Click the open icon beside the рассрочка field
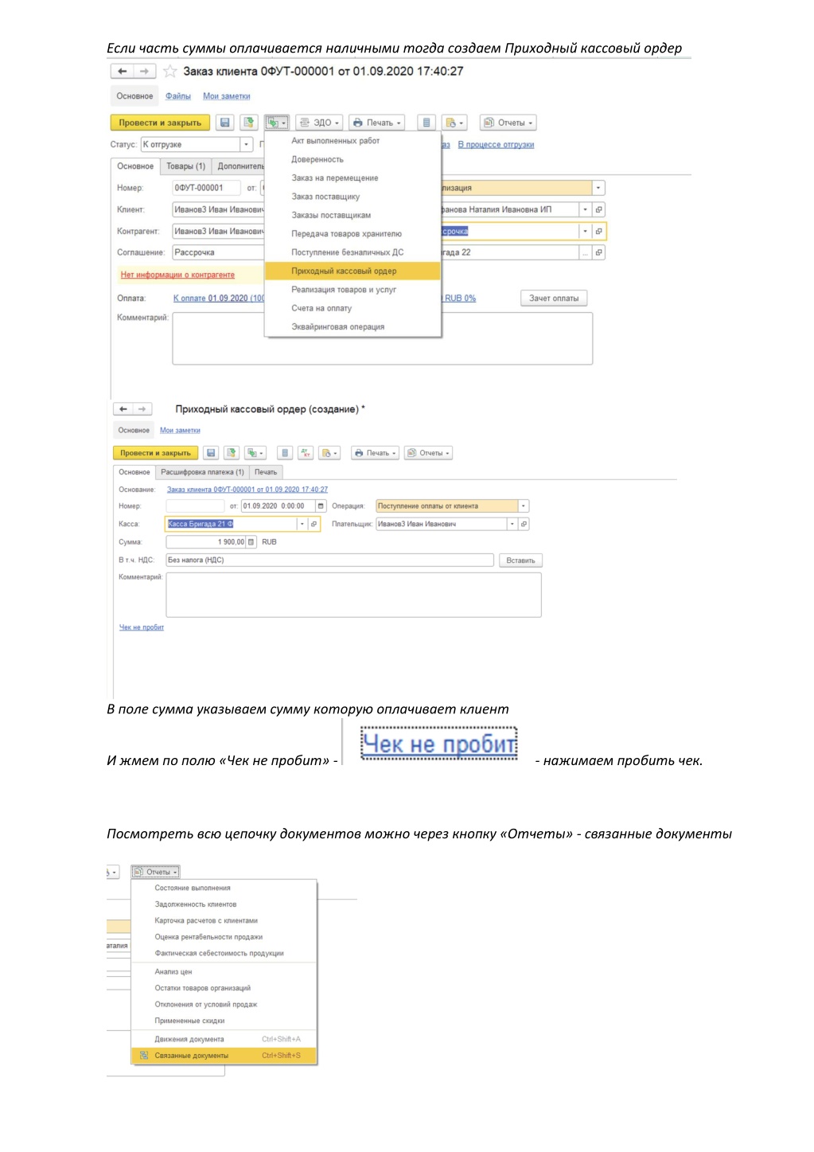 click(599, 231)
